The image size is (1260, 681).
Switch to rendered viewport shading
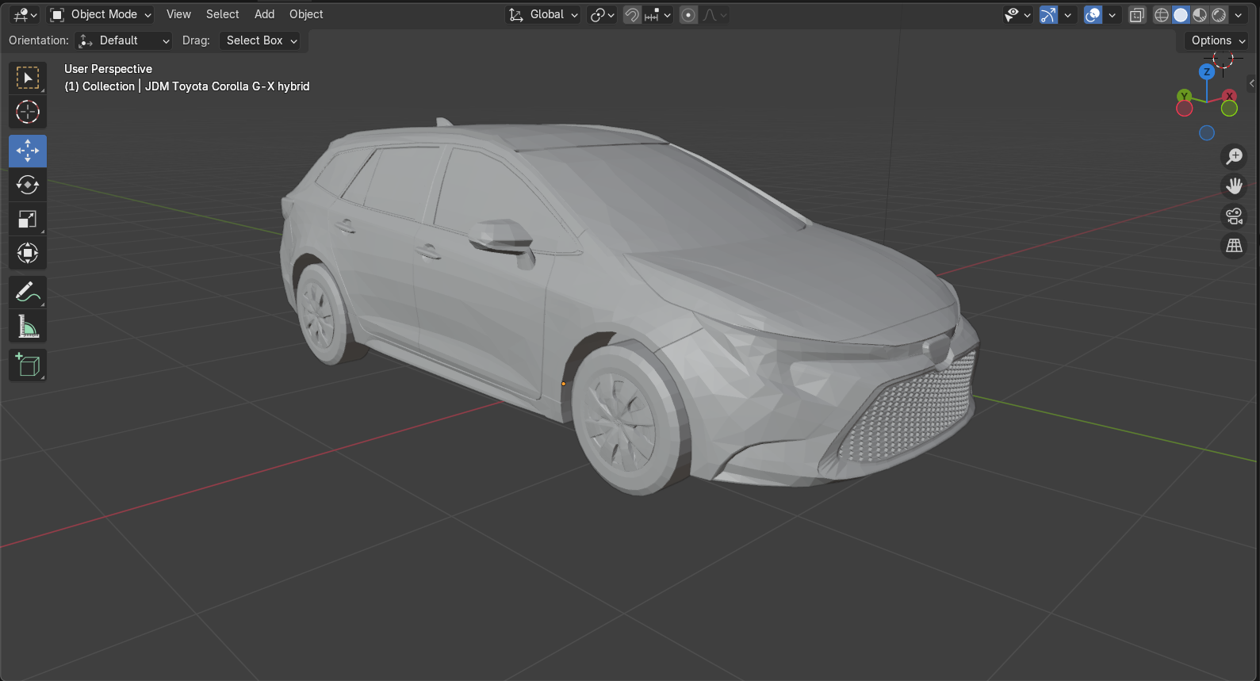coord(1219,14)
